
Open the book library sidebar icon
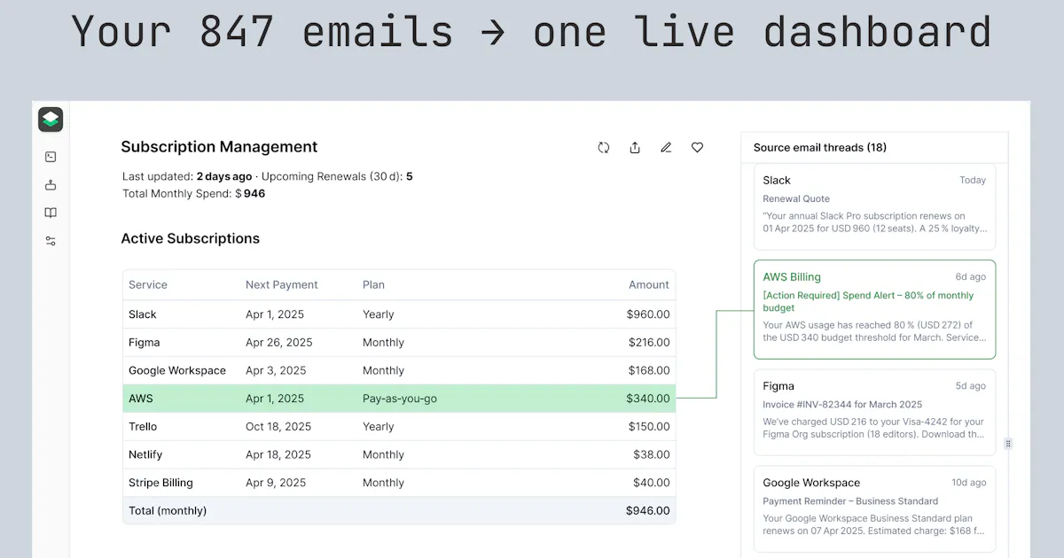51,213
